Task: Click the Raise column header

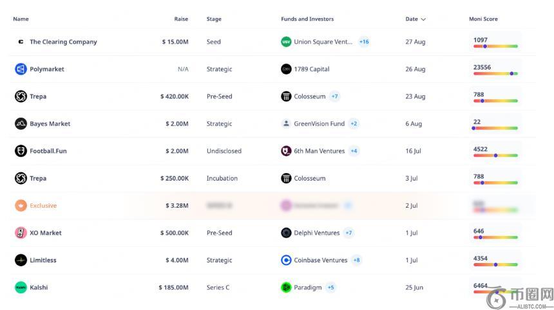Action: [181, 19]
